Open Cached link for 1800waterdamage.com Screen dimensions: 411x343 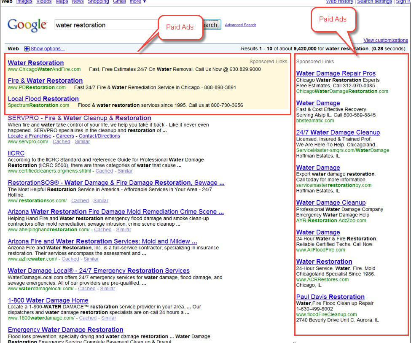[x=88, y=318]
